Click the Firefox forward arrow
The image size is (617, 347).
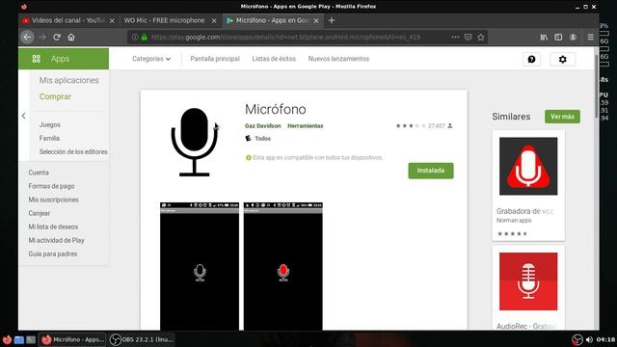click(x=42, y=37)
